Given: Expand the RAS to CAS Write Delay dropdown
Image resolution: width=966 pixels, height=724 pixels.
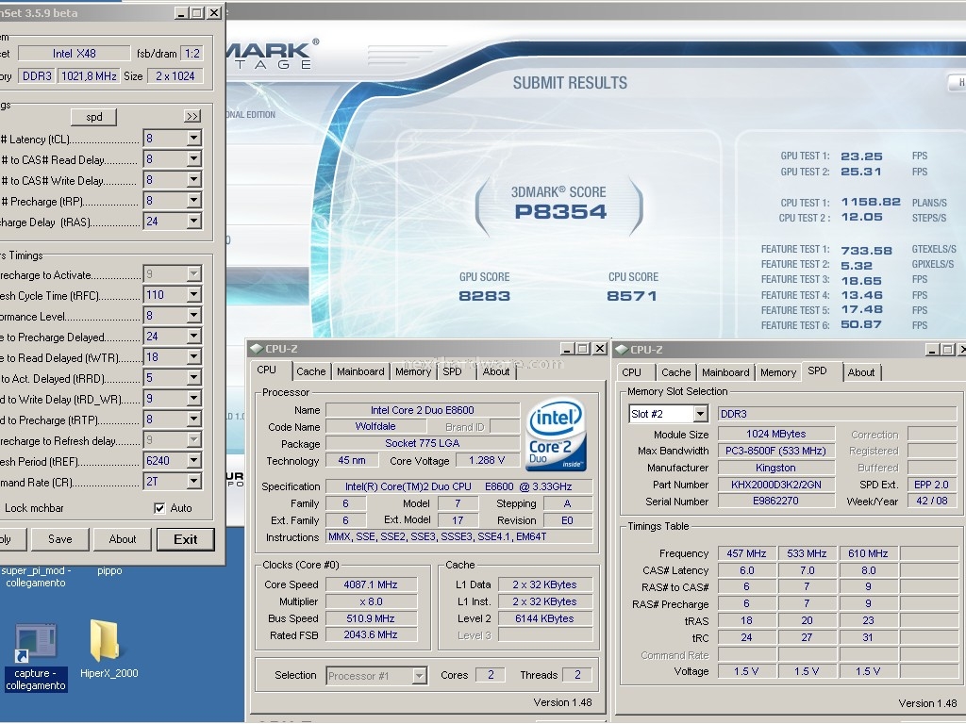Looking at the screenshot, I should 194,180.
